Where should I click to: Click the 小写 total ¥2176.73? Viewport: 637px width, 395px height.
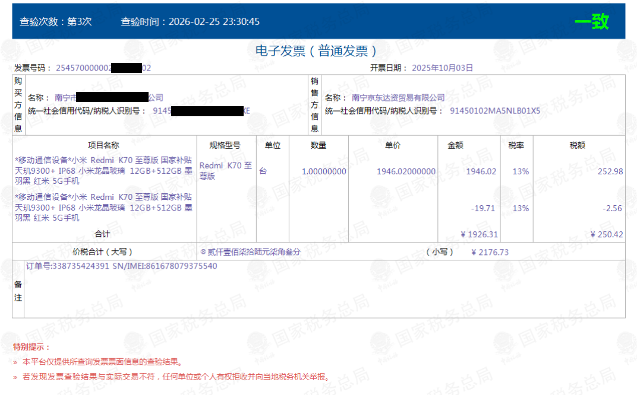490,252
